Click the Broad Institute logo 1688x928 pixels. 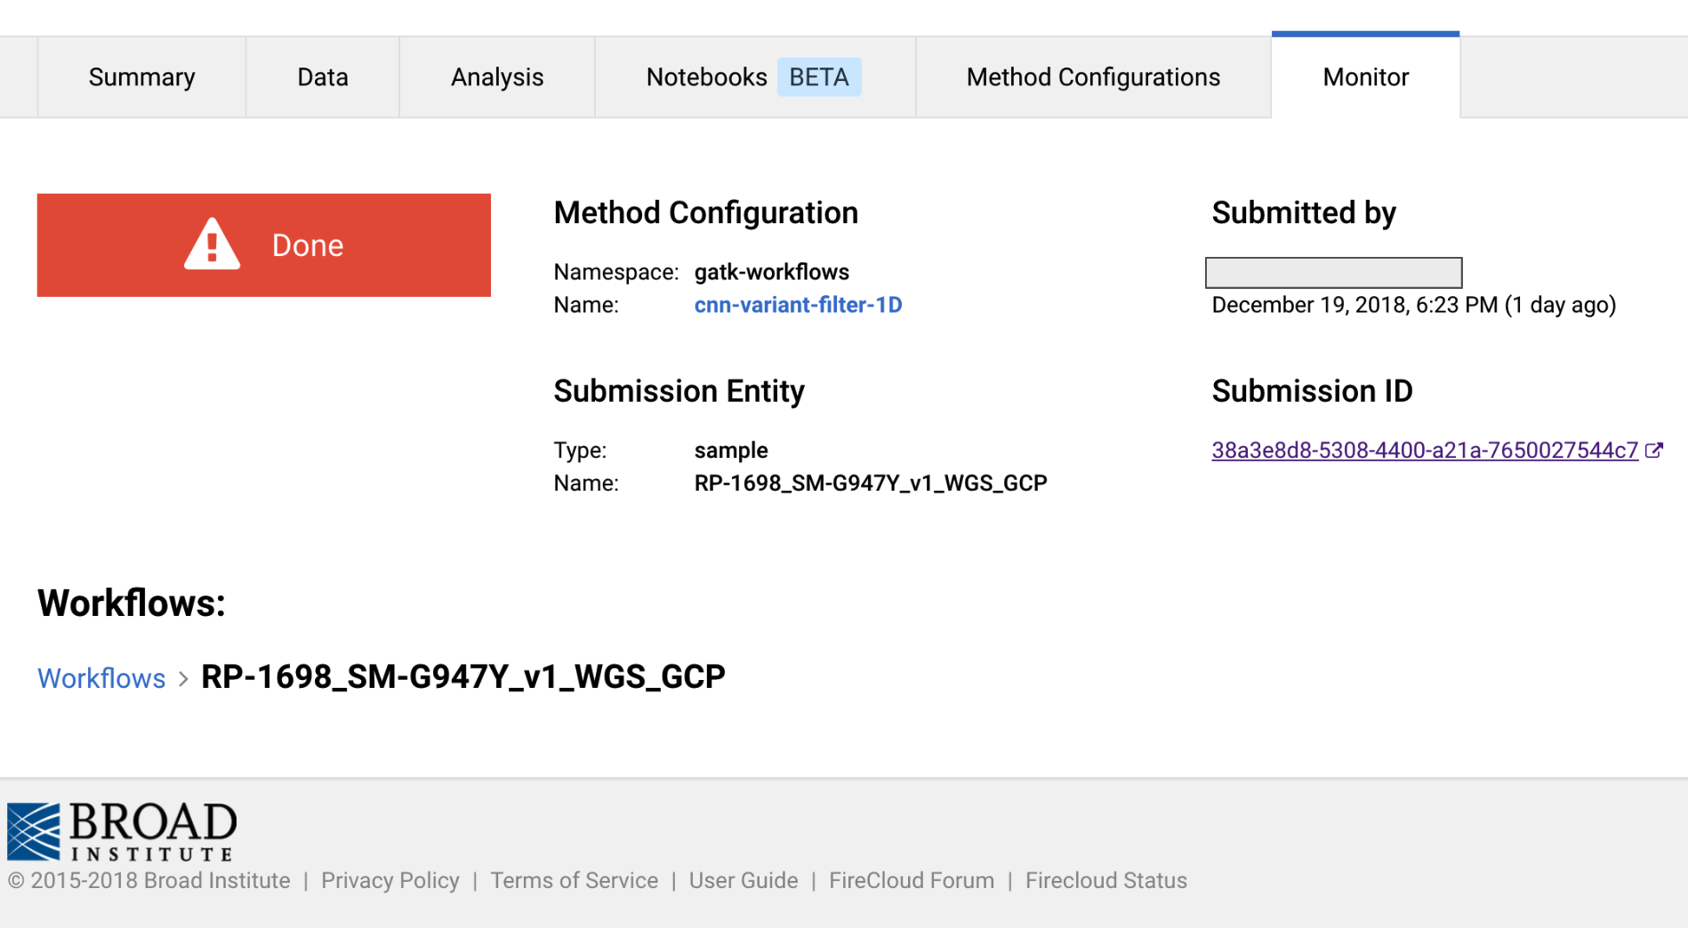coord(122,831)
